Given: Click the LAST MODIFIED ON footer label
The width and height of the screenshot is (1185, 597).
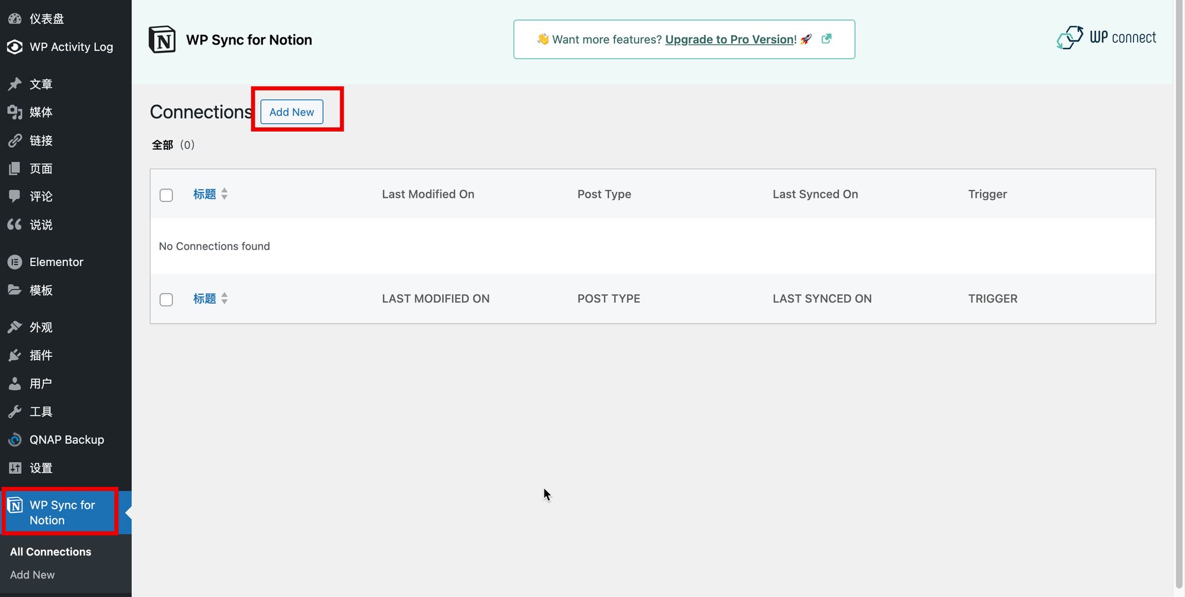Looking at the screenshot, I should tap(436, 298).
